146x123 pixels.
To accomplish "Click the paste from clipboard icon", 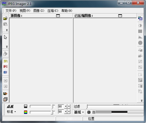I will 5,24.
